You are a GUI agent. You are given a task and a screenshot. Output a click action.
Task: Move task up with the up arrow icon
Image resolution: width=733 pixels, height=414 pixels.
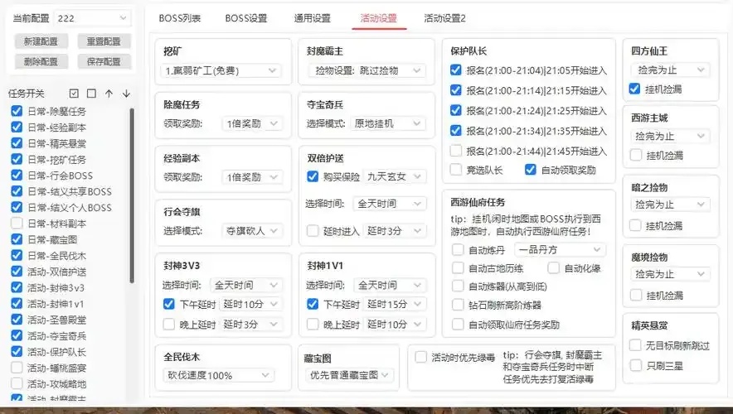[x=109, y=94]
